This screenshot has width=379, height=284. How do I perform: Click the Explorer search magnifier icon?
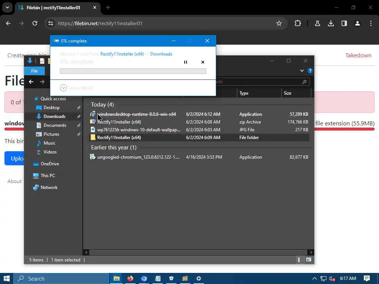[304, 82]
